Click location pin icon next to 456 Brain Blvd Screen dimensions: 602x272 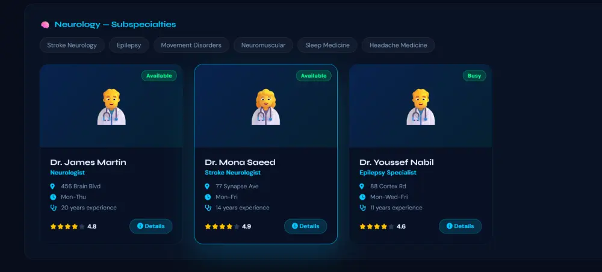[x=53, y=187]
